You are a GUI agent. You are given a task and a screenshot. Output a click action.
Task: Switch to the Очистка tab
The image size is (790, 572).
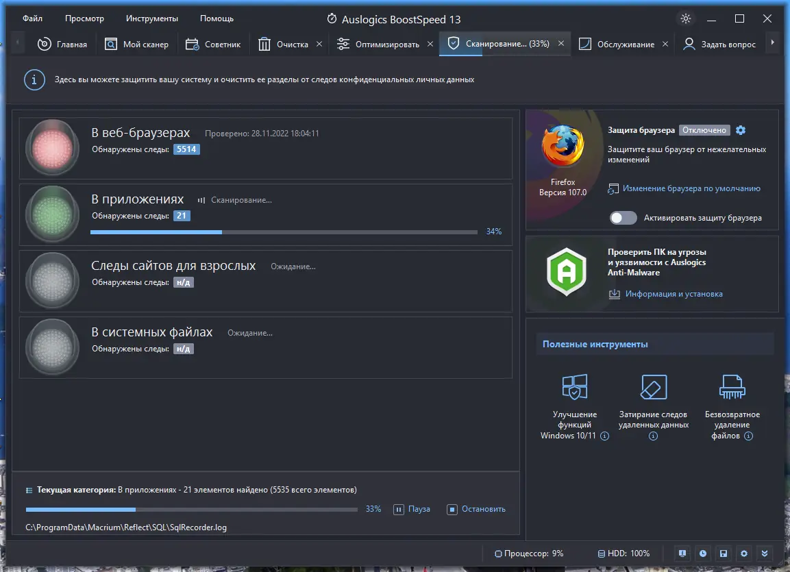pyautogui.click(x=283, y=45)
